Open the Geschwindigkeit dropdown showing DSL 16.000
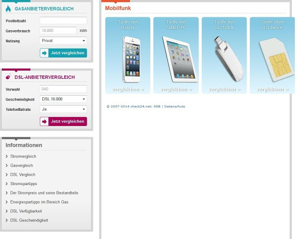297x239 pixels. 63,99
